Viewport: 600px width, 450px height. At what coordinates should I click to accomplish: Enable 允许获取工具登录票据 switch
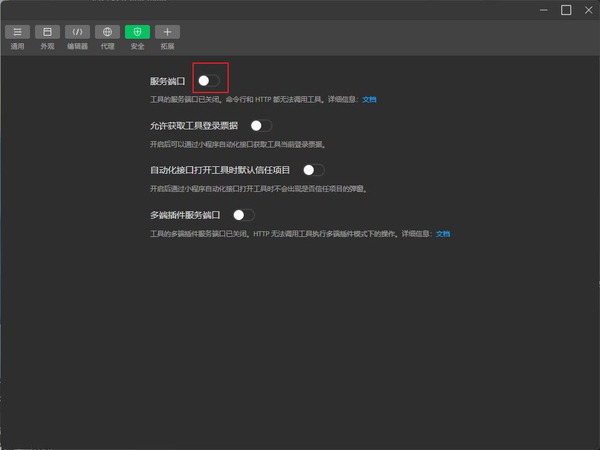pyautogui.click(x=261, y=126)
